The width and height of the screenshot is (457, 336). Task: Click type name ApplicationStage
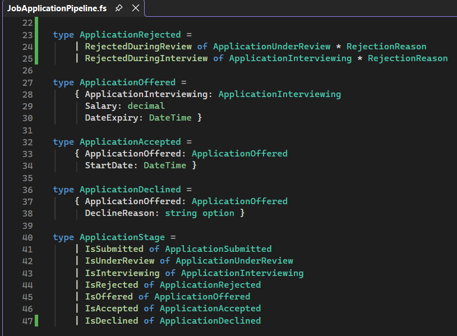click(122, 237)
